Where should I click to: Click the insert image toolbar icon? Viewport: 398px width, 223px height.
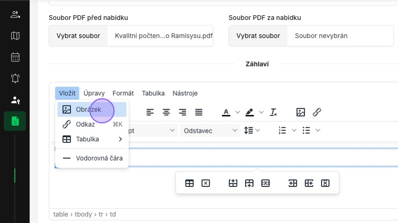(300, 112)
